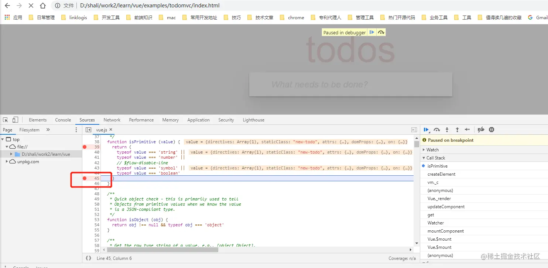This screenshot has height=268, width=548.
Task: Open the browser home page icon
Action: [x=43, y=6]
